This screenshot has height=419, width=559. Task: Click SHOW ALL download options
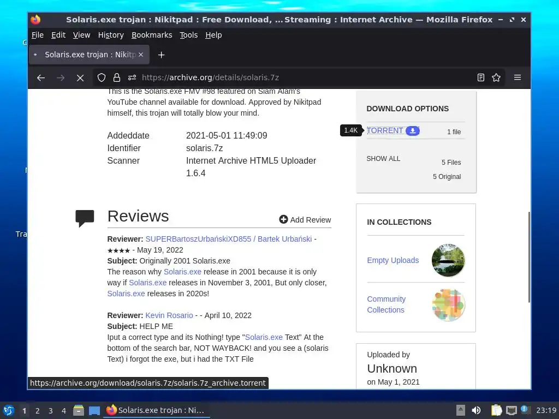[x=383, y=159]
